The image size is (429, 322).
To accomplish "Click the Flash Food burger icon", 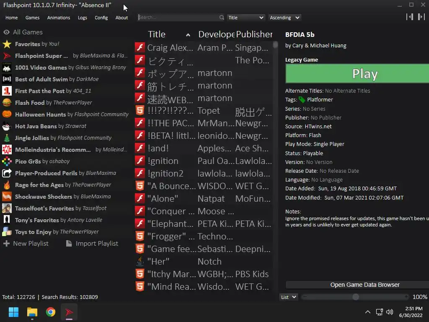I will click(7, 103).
